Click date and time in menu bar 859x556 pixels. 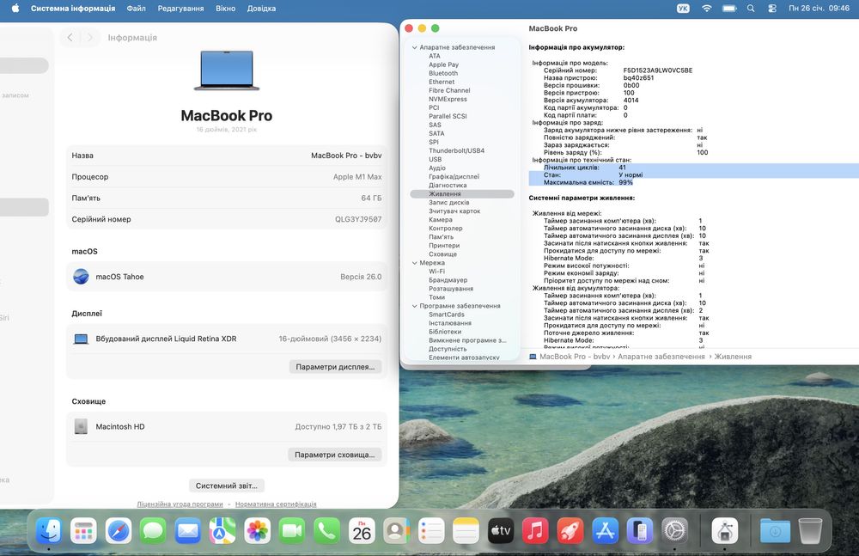tap(819, 9)
